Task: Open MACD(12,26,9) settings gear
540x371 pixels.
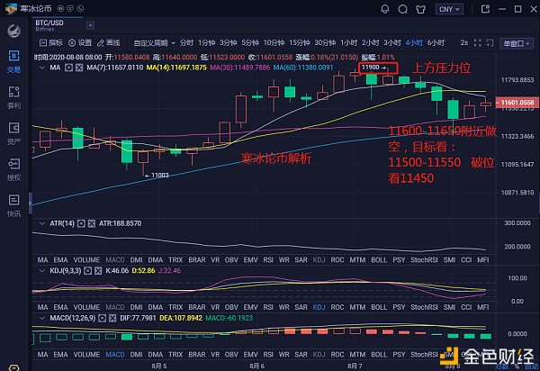Action: click(x=102, y=318)
